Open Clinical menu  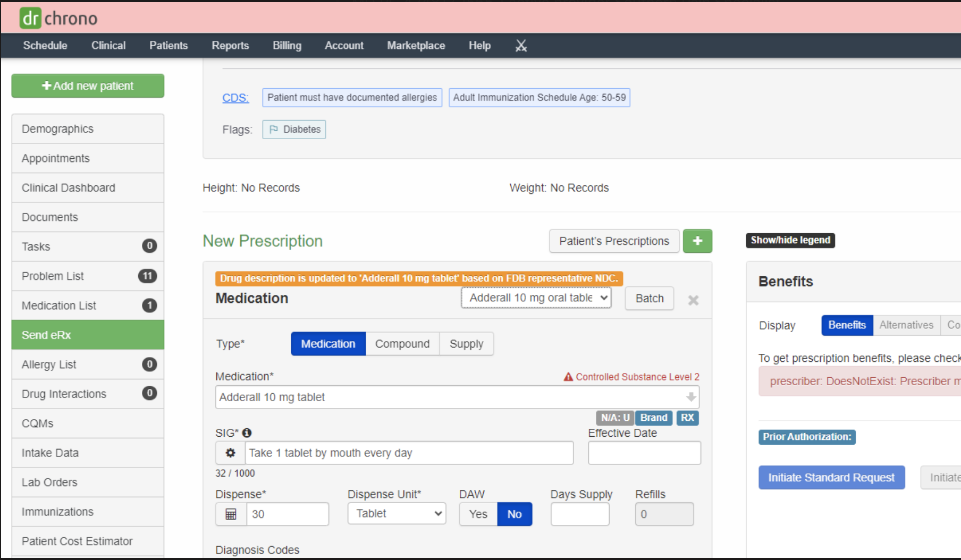(108, 46)
